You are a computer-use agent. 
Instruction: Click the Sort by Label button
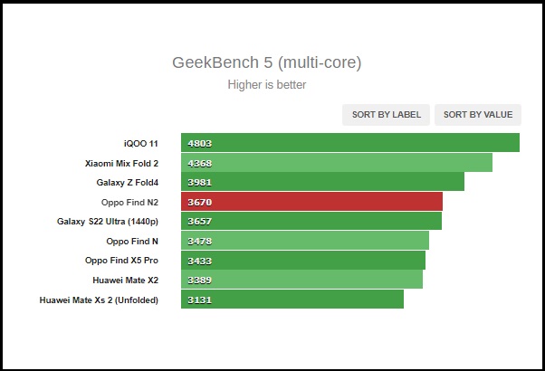(x=387, y=115)
